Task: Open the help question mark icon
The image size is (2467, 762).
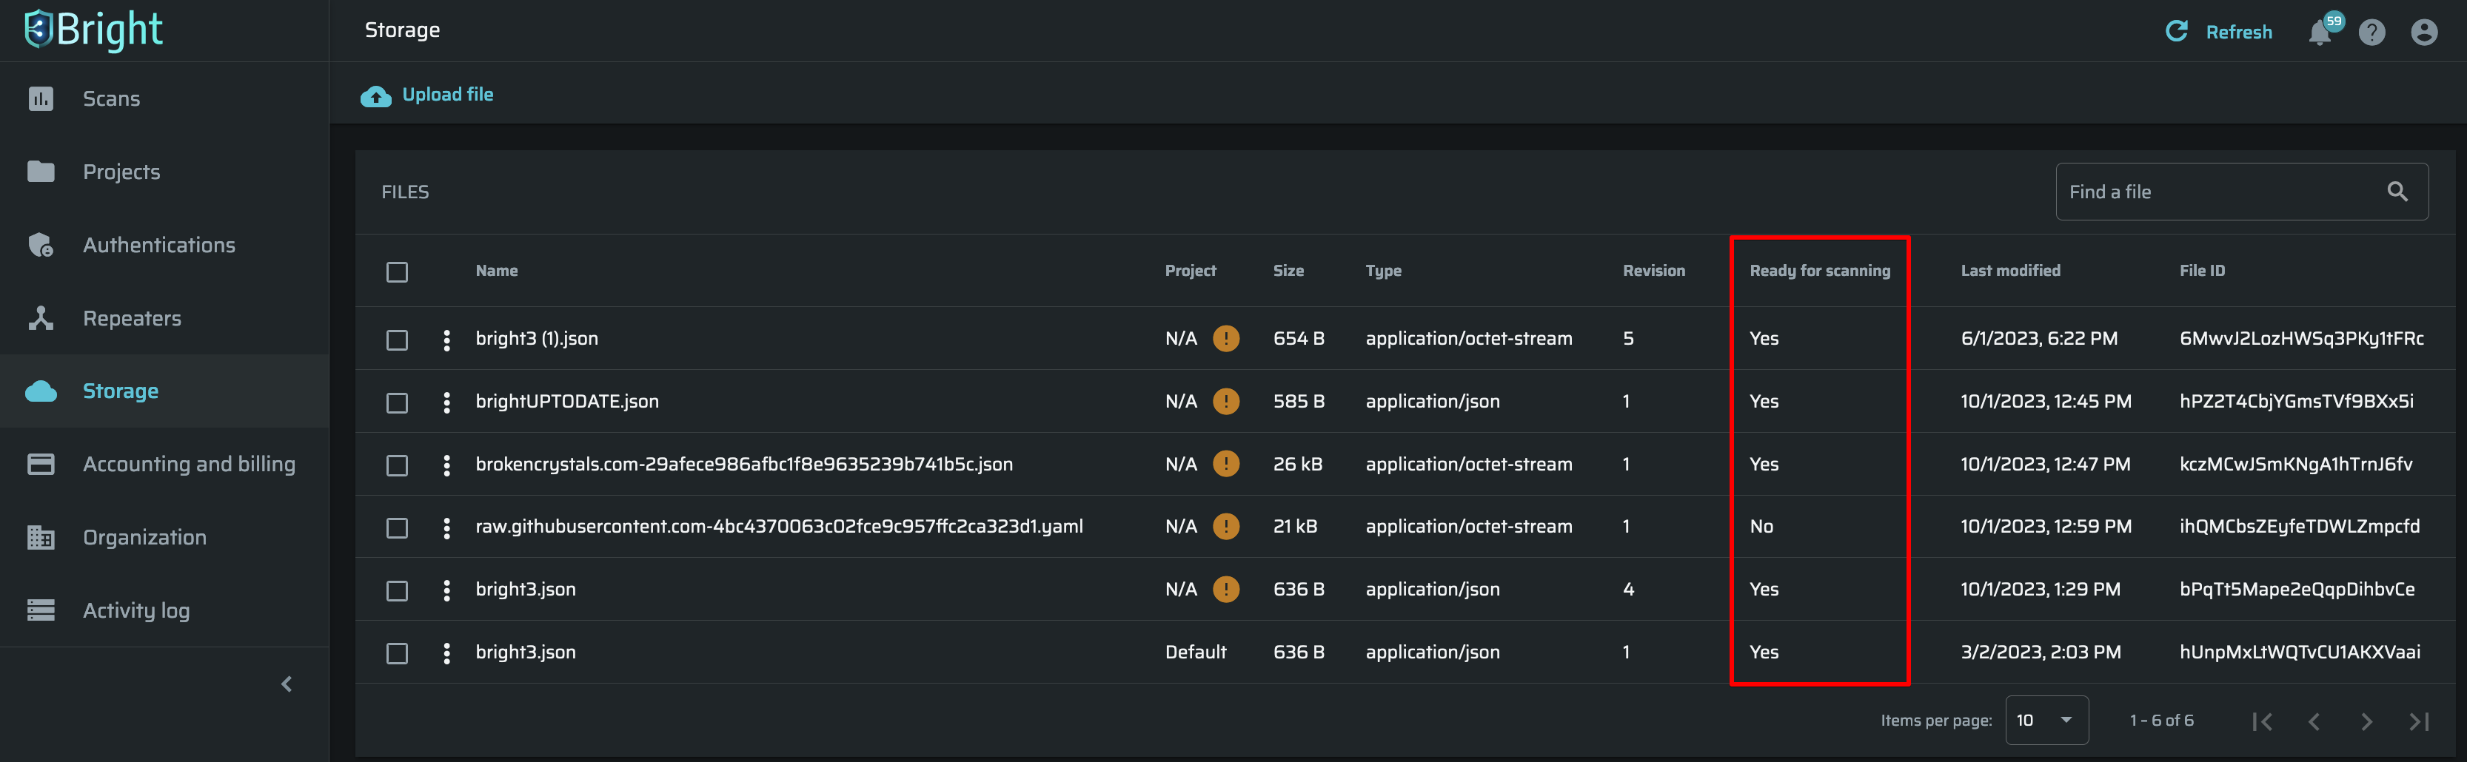Action: [2372, 33]
